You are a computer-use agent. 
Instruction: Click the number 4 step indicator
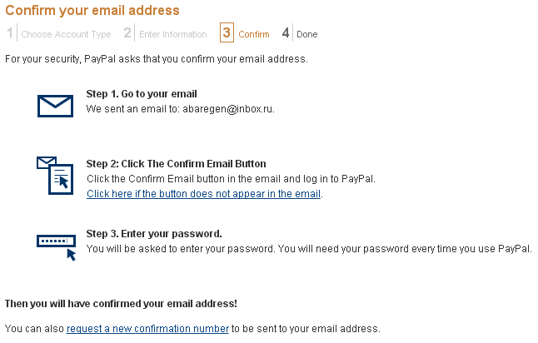286,33
